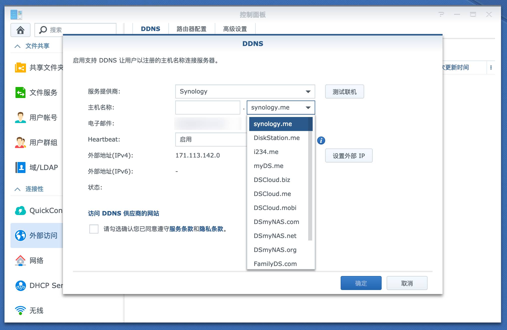Open Network (网络) house icon
The height and width of the screenshot is (330, 507).
20,260
